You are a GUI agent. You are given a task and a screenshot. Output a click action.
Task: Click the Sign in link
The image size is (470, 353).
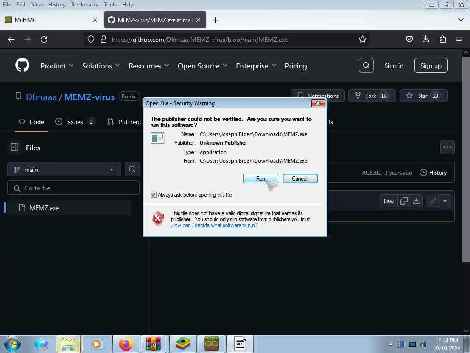click(x=393, y=66)
